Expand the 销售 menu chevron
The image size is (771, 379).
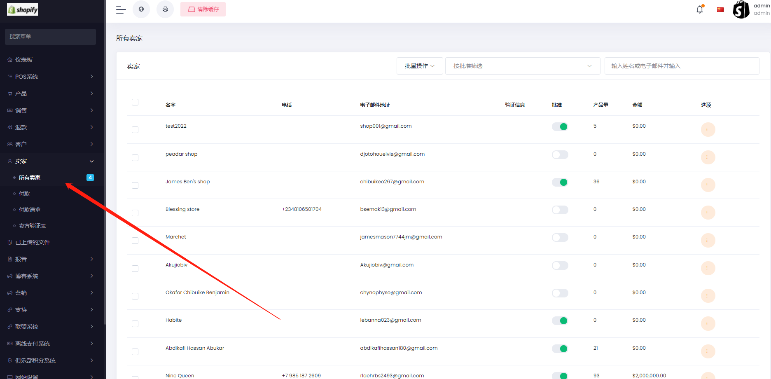(91, 110)
